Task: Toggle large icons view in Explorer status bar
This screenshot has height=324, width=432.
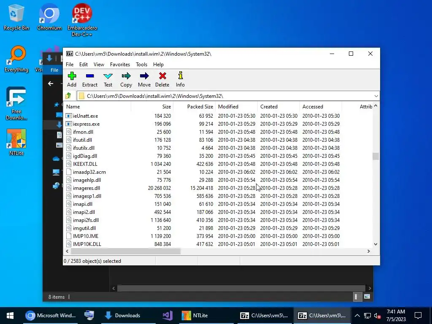Action: coord(367,297)
